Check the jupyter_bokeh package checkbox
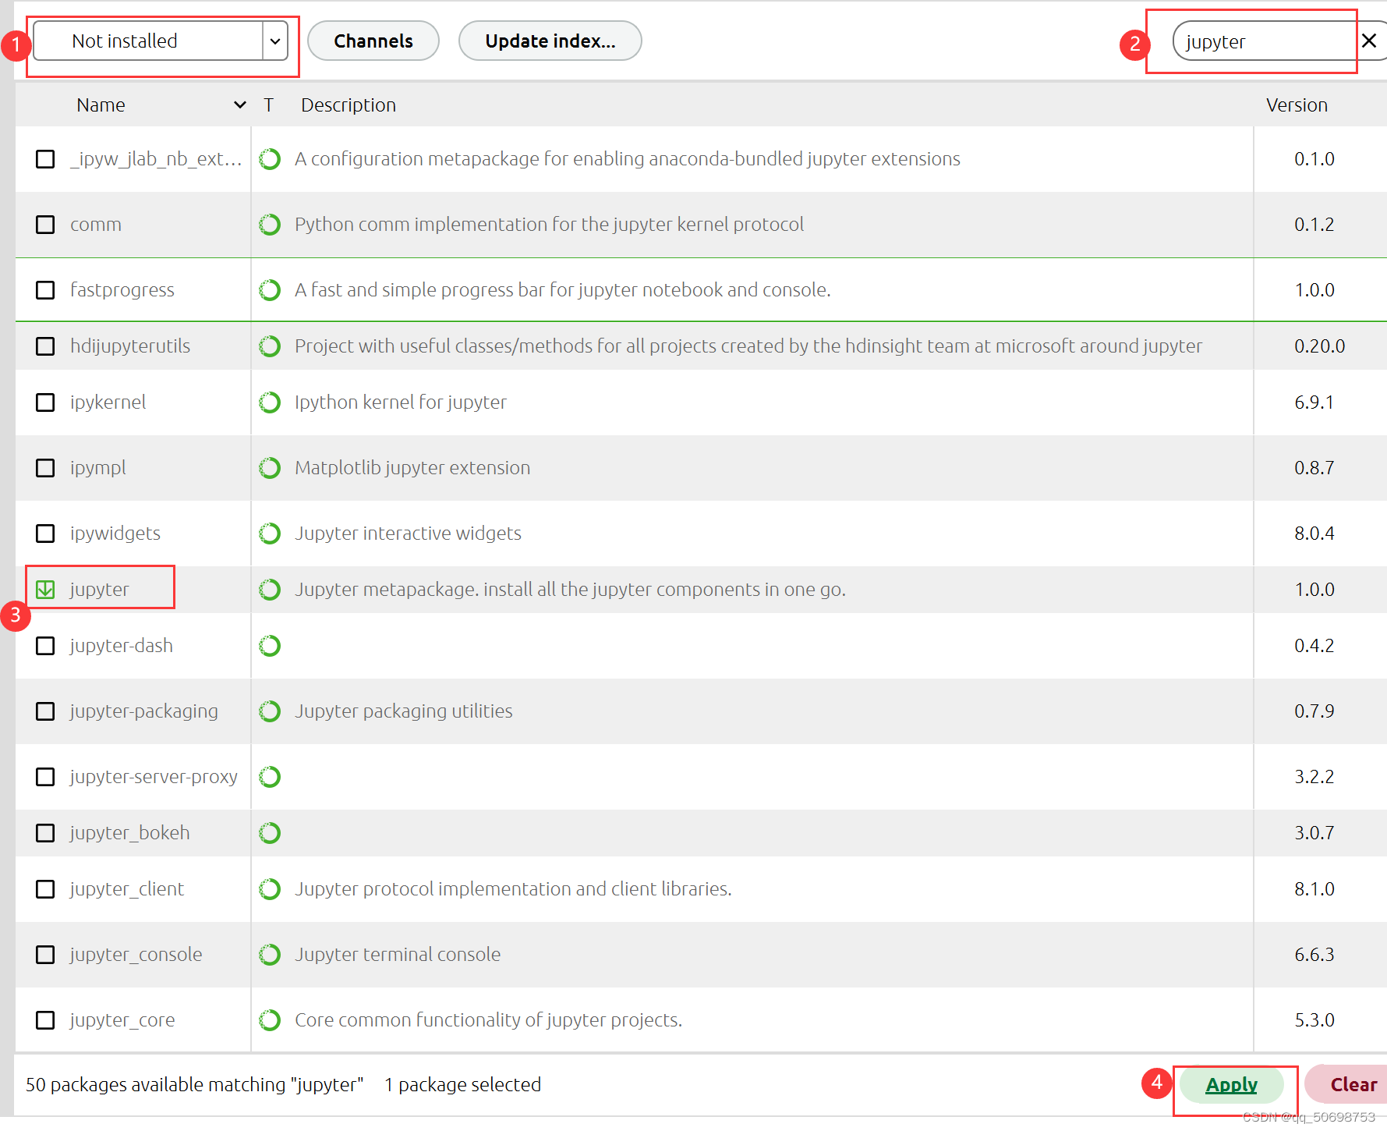This screenshot has height=1131, width=1387. (x=45, y=833)
